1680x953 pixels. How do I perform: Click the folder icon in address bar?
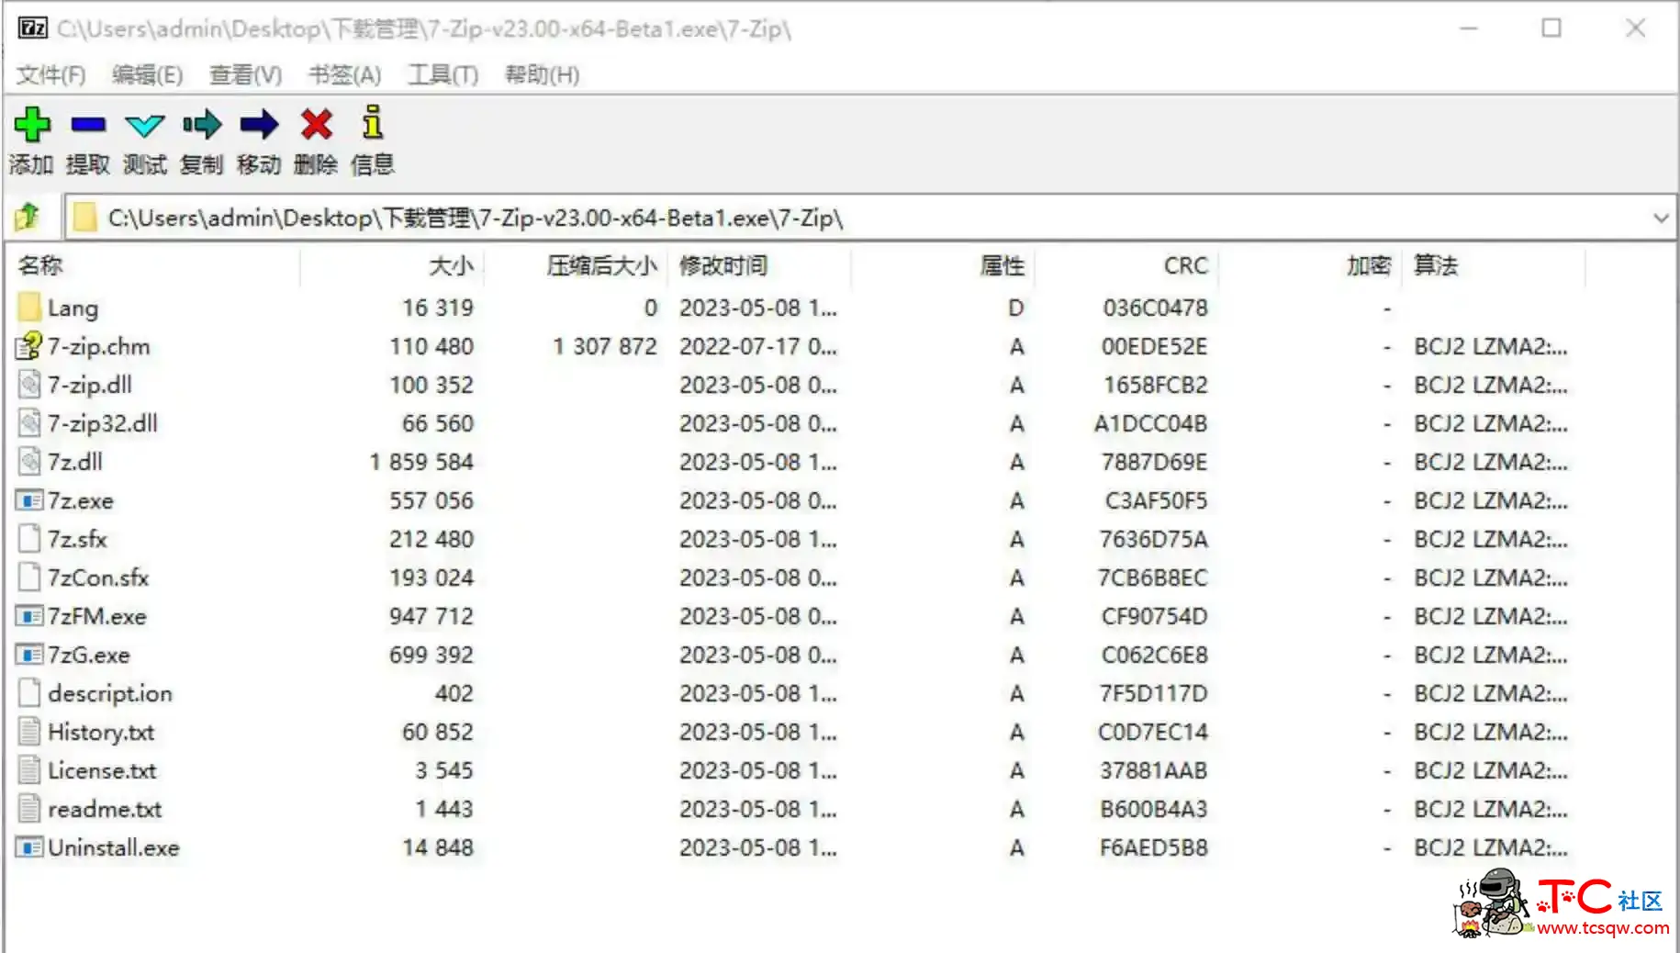pos(84,218)
